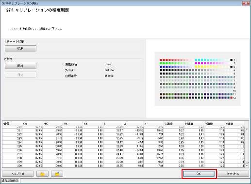Click the キャンセル button
Screen dimensions: 251x184
[x=233, y=174]
